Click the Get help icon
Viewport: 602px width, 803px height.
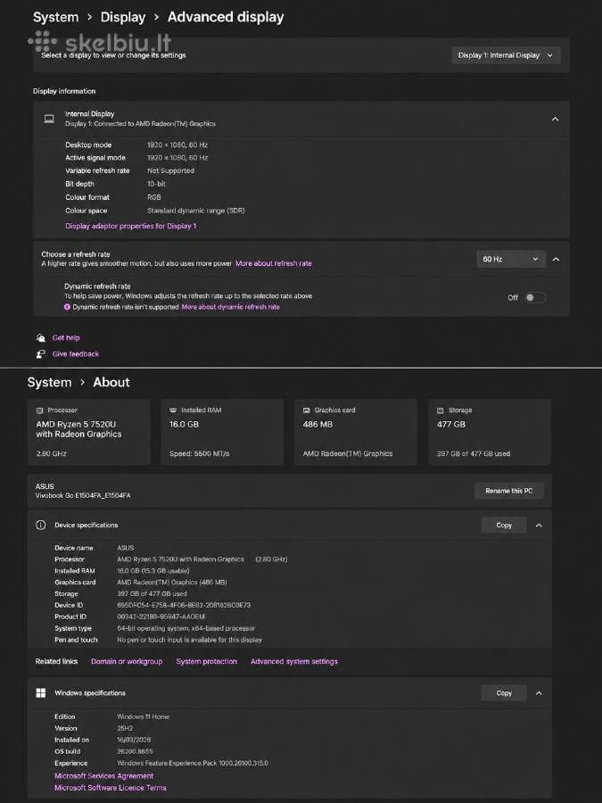pos(41,337)
